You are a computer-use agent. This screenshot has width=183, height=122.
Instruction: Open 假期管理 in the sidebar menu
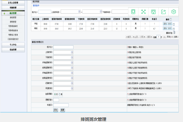(13, 22)
